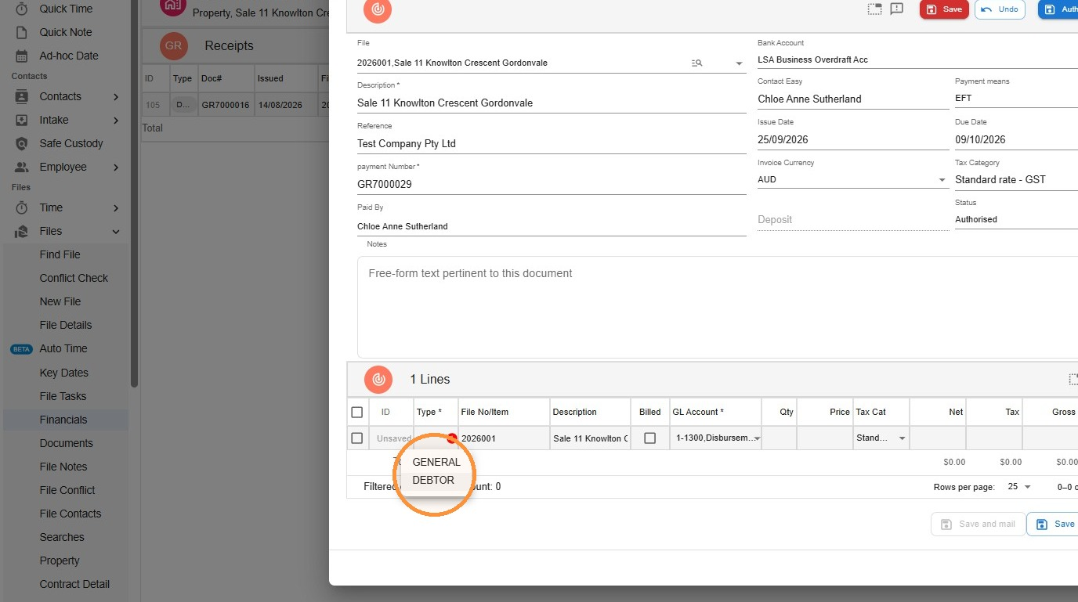Click the file search lookup icon
This screenshot has height=602, width=1078.
[x=696, y=63]
